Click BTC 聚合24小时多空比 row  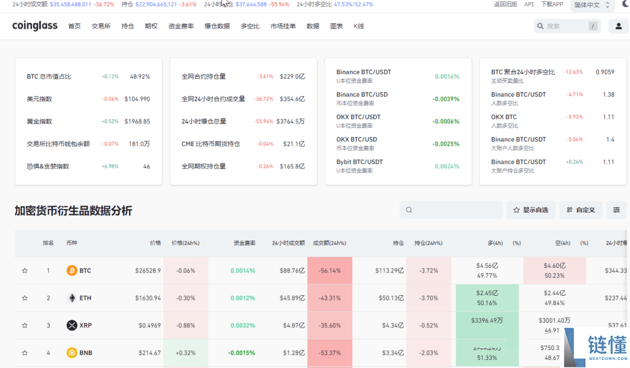pos(553,76)
